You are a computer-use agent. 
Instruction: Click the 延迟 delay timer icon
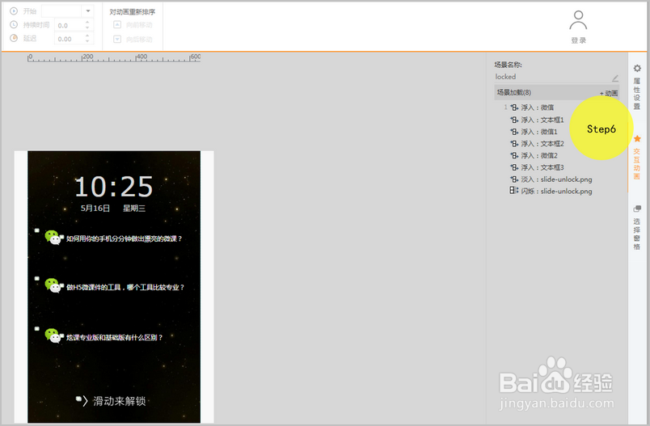tap(14, 38)
